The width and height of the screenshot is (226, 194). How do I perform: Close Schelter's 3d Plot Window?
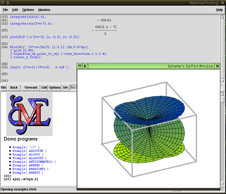(217, 66)
